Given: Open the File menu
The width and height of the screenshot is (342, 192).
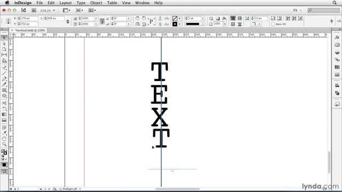Looking at the screenshot, I should click(40, 3).
